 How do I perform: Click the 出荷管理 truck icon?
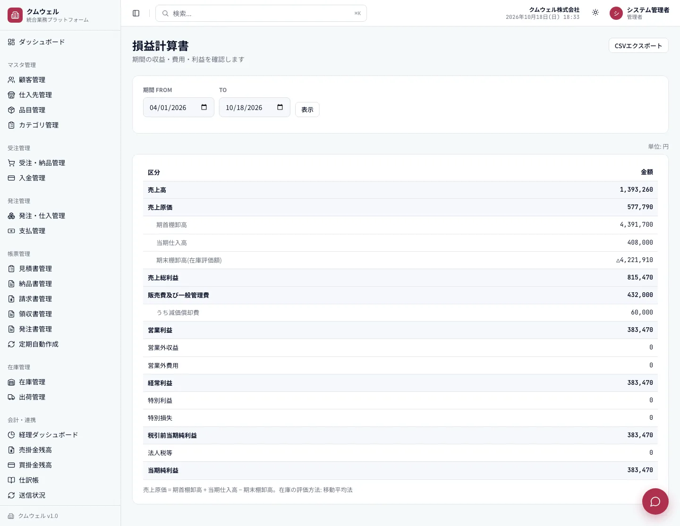tap(11, 397)
